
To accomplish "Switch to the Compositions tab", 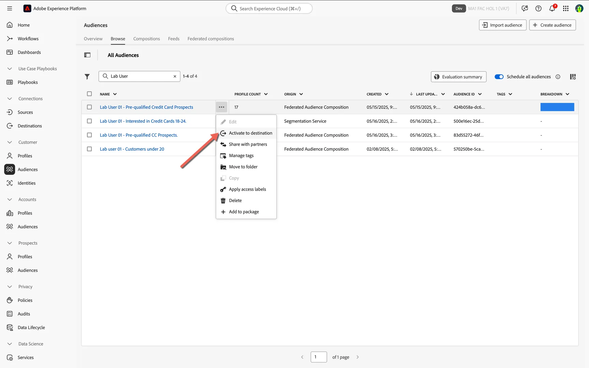I will pyautogui.click(x=147, y=39).
